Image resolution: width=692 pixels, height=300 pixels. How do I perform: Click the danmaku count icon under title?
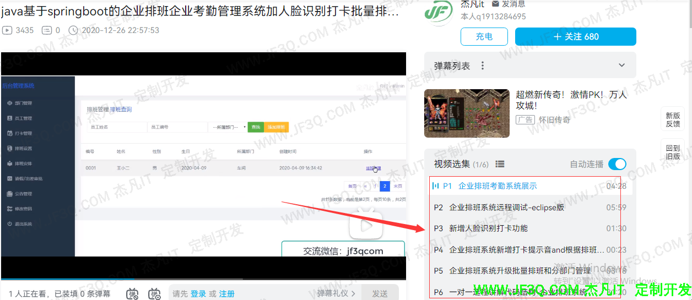[47, 30]
